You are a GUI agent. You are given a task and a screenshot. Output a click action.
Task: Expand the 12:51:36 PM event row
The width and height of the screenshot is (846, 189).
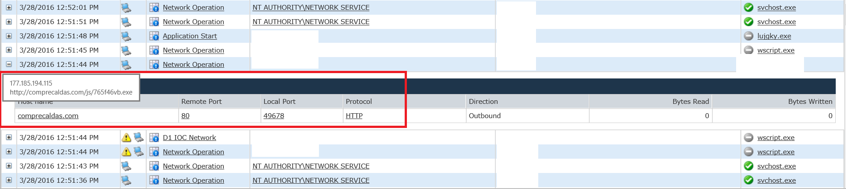[x=8, y=181]
